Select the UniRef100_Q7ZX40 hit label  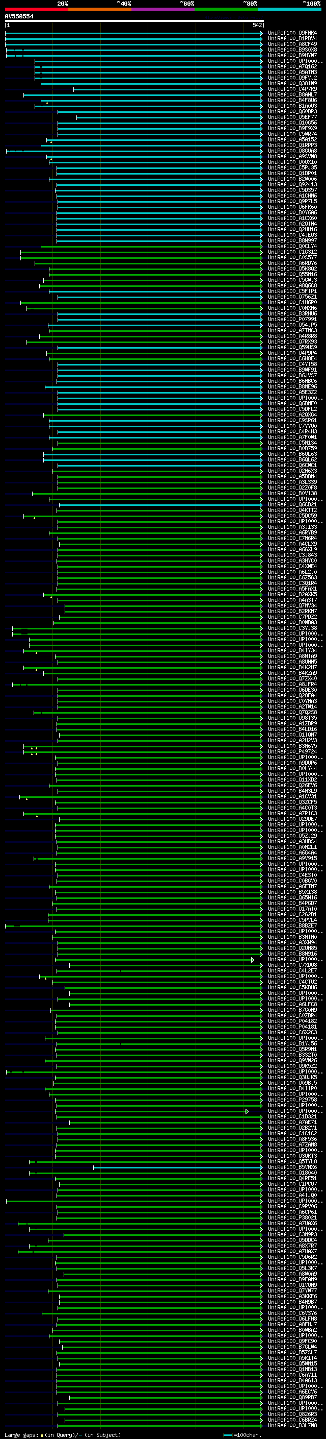tap(292, 679)
